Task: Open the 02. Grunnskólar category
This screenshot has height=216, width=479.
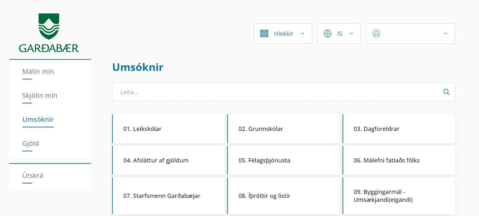Action: tap(284, 129)
